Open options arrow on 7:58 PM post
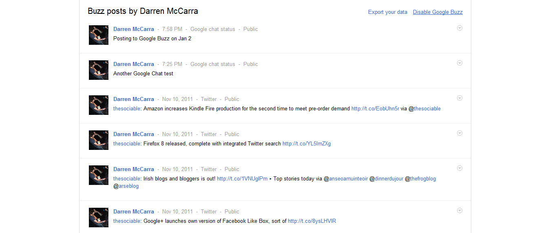The height and width of the screenshot is (233, 550). point(459,28)
